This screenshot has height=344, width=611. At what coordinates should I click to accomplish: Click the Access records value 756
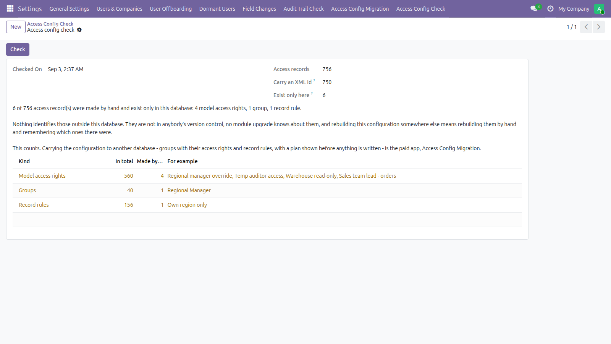327,69
